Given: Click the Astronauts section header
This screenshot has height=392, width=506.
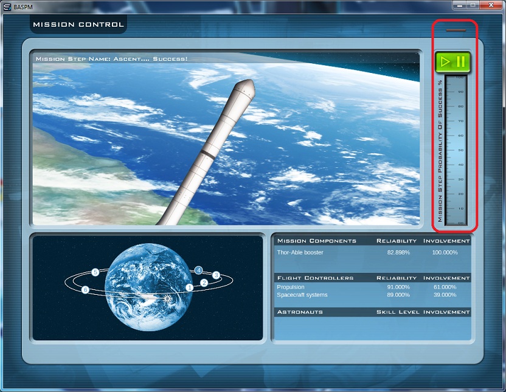Looking at the screenshot, I should (x=300, y=312).
